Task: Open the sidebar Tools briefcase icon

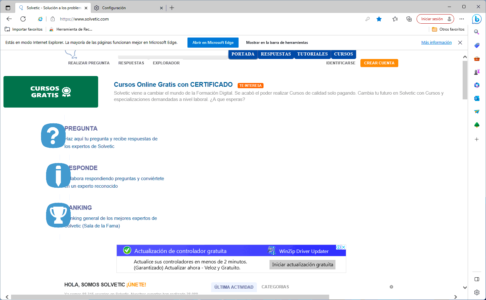Action: click(x=477, y=59)
